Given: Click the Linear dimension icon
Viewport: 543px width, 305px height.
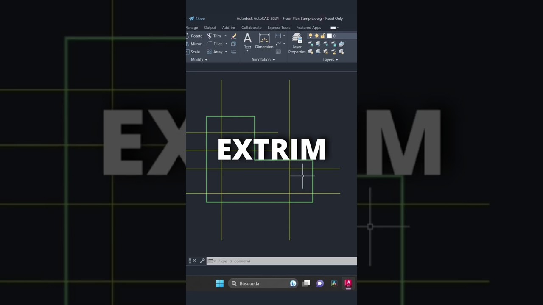Looking at the screenshot, I should 278,36.
